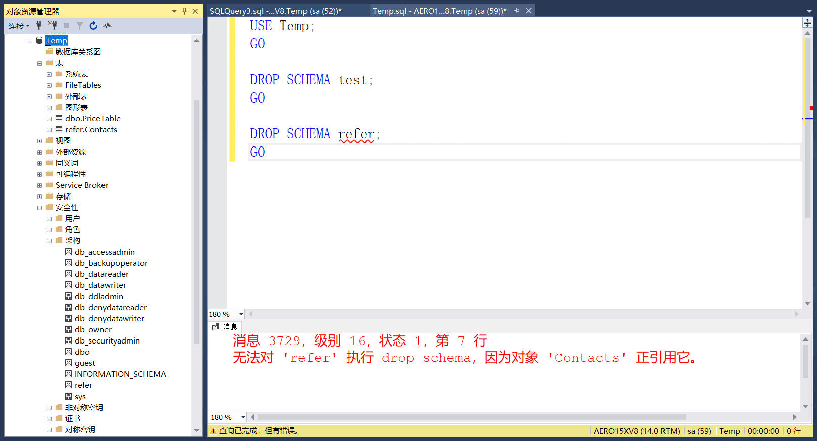Open Activity Monitor from the toolbar
The height and width of the screenshot is (441, 817).
coord(107,25)
